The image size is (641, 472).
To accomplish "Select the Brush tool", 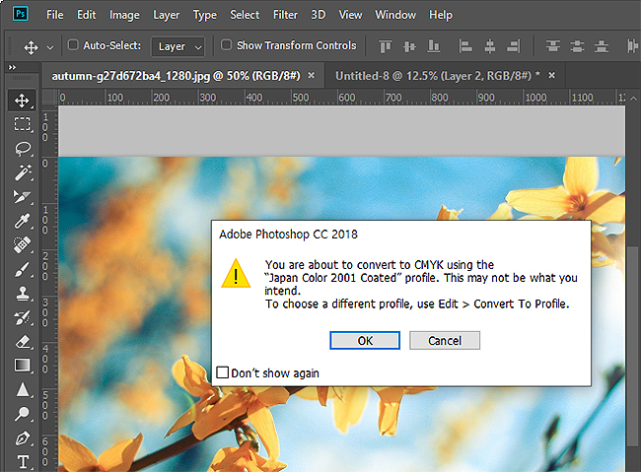I will [22, 270].
